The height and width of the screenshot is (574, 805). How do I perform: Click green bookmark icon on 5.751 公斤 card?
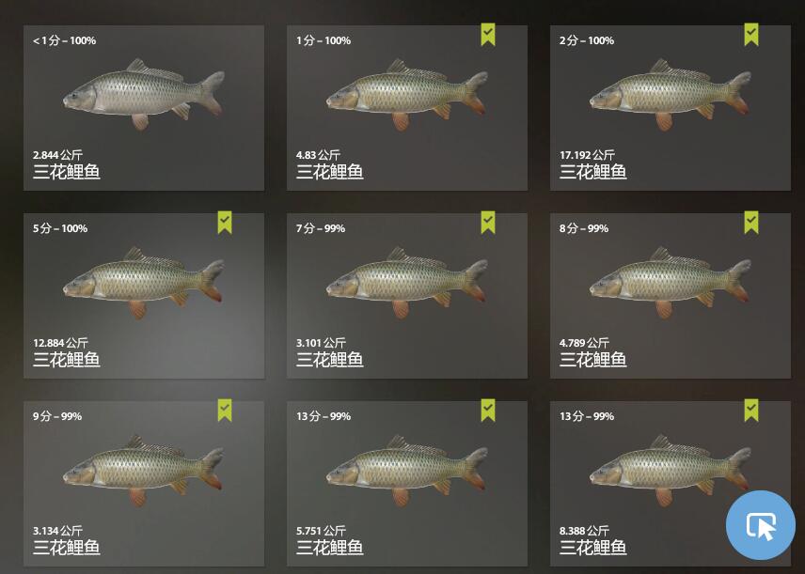[488, 411]
